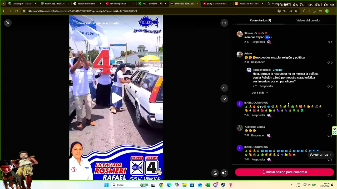This screenshot has height=189, width=337.
Task: Click the Windows taskbar 'Buscar' search box
Action: click(x=130, y=185)
